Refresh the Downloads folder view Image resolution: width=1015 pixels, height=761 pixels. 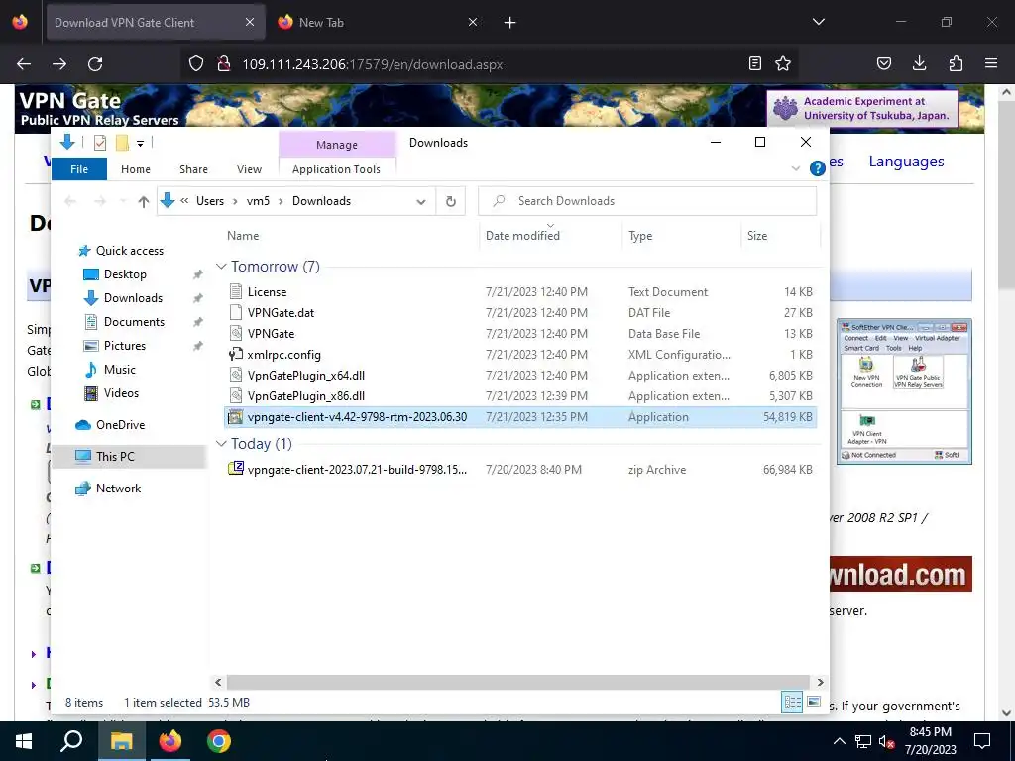pos(451,201)
